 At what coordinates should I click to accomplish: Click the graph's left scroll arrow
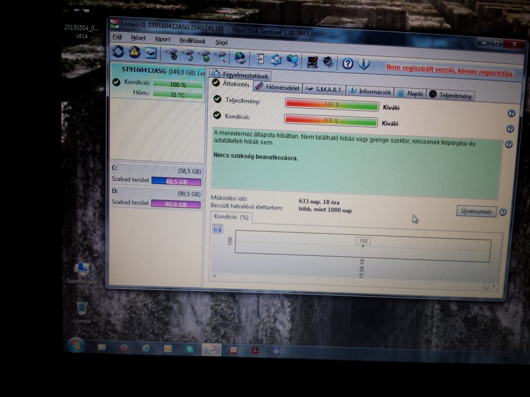tap(214, 276)
